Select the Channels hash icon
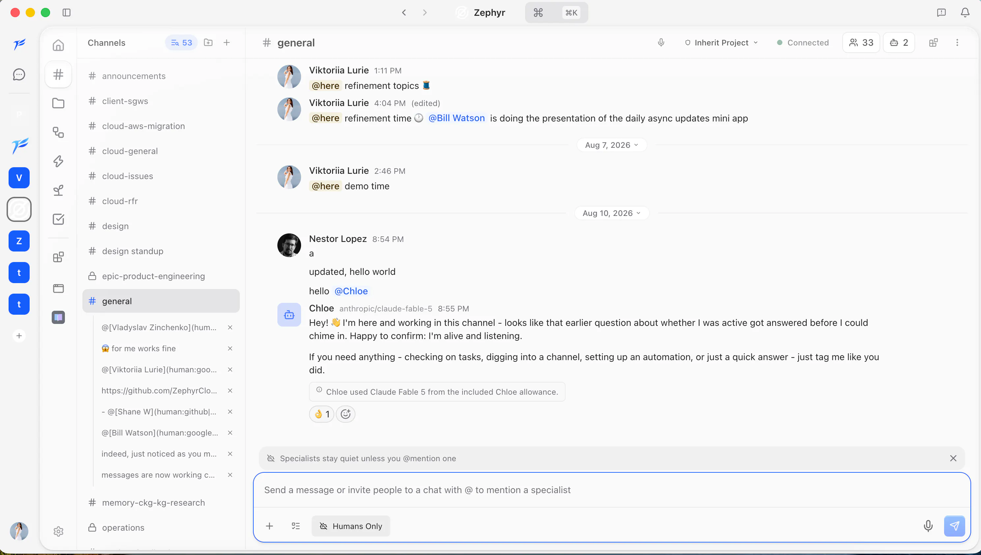This screenshot has height=555, width=981. tap(58, 74)
